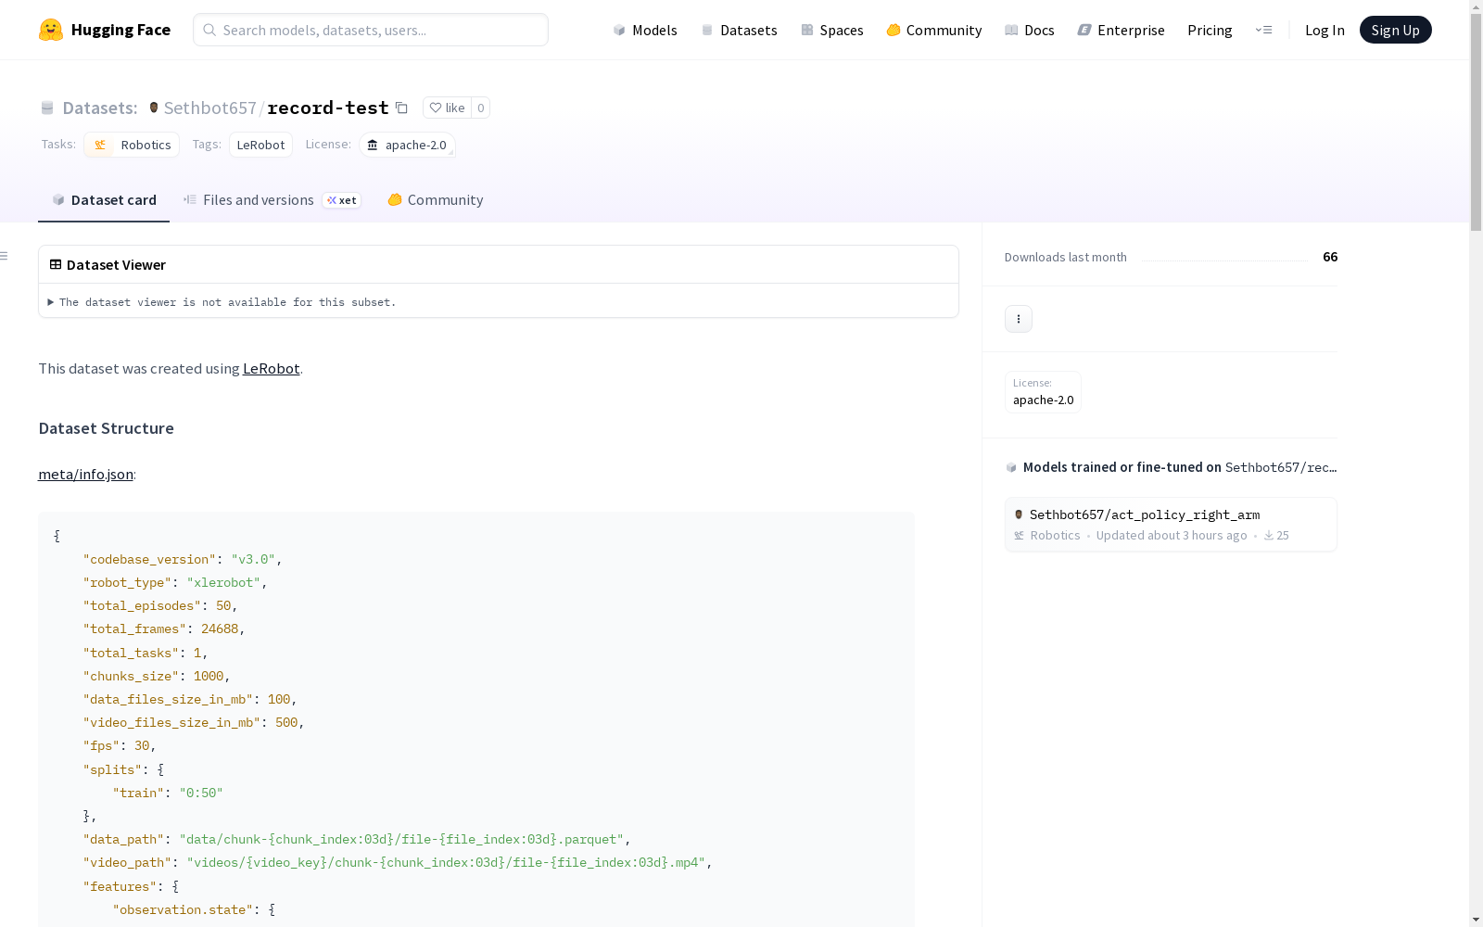Expand the navigation more-menu icon
Viewport: 1483px width, 927px height.
click(x=1263, y=30)
